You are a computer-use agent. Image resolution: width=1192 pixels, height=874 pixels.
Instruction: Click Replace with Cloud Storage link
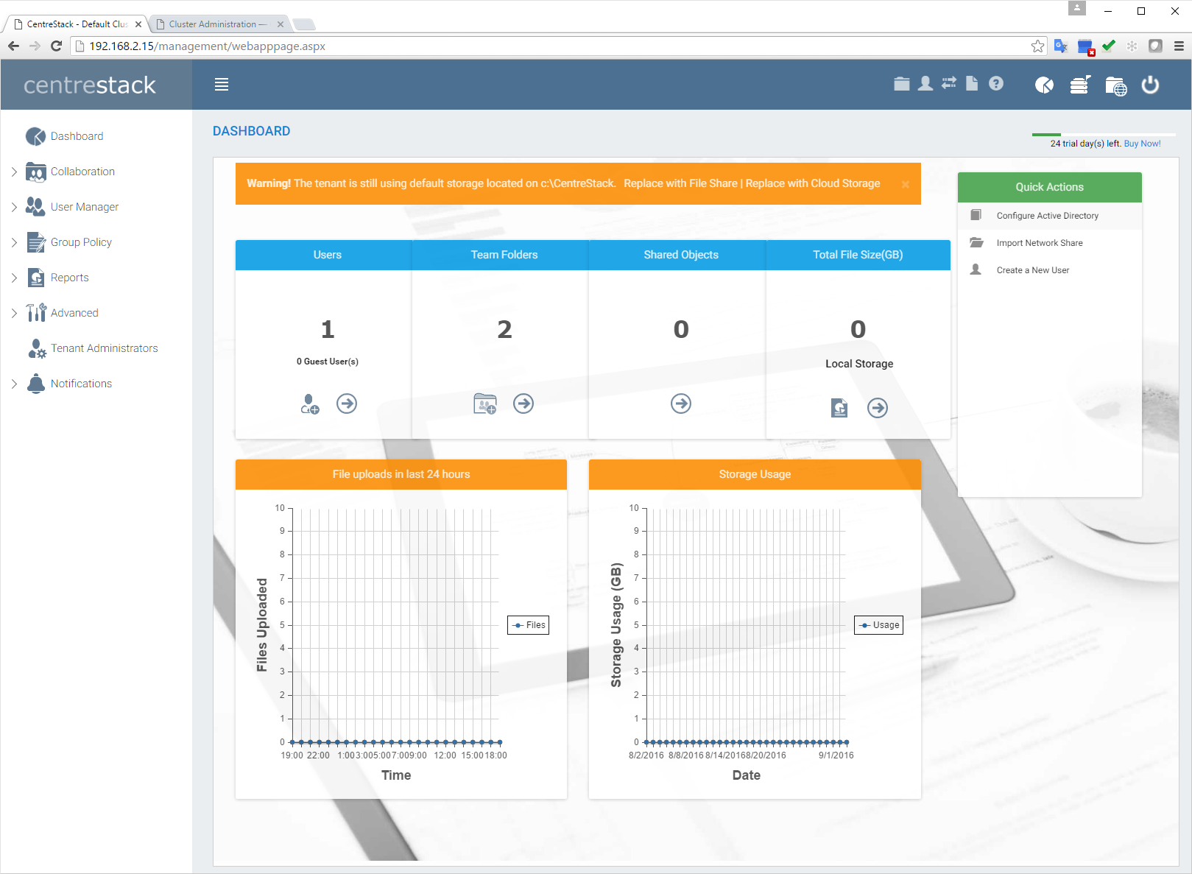pyautogui.click(x=813, y=183)
